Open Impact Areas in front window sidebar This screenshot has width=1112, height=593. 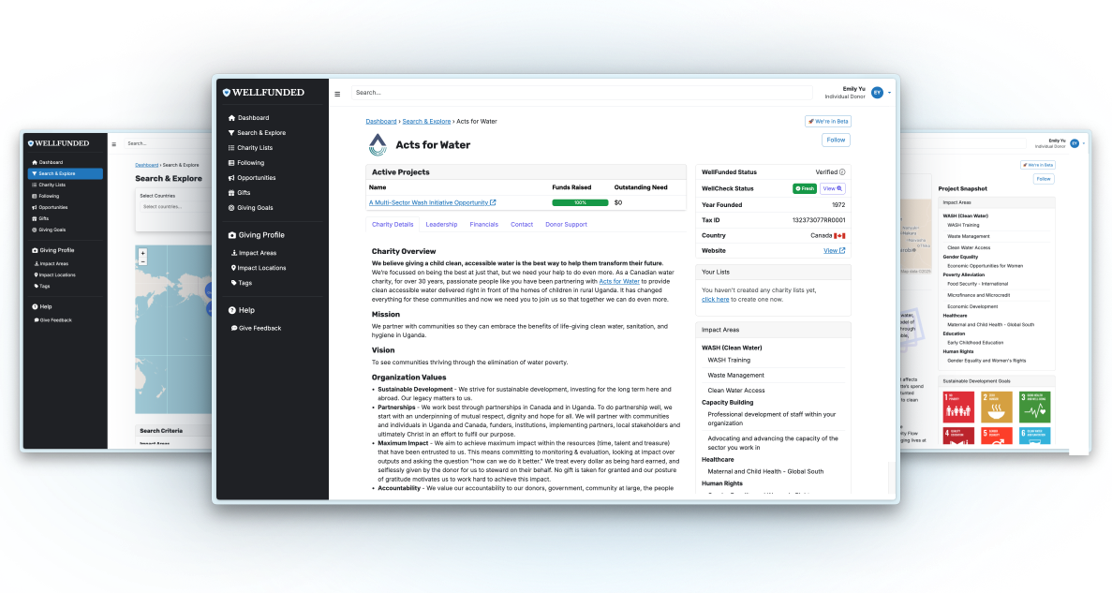coord(254,253)
